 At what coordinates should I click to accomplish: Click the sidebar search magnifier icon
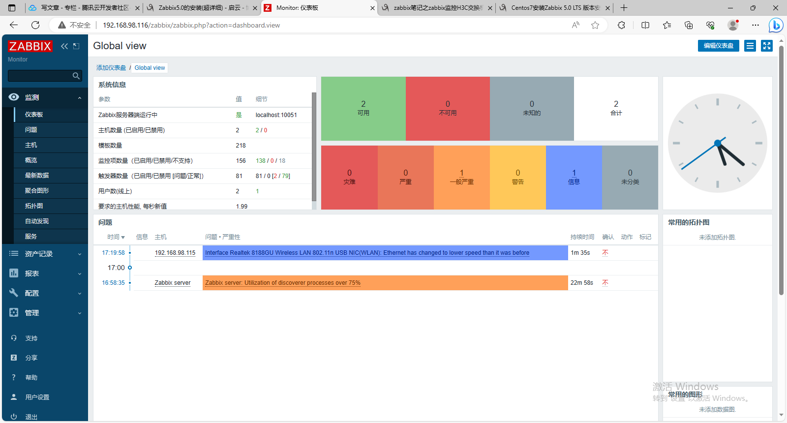[x=76, y=76]
